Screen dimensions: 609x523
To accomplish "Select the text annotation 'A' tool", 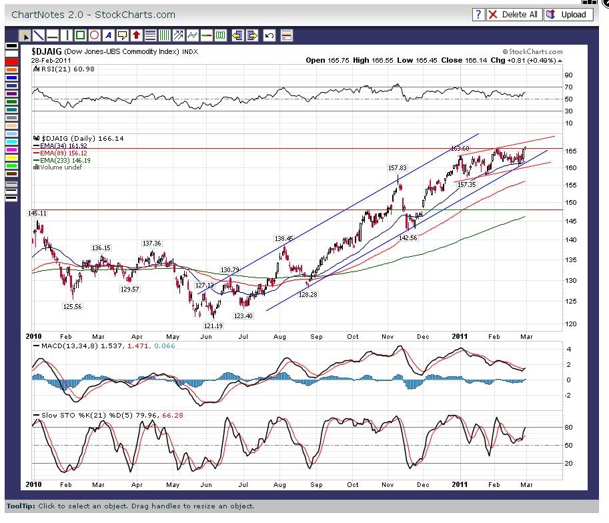I will click(108, 36).
